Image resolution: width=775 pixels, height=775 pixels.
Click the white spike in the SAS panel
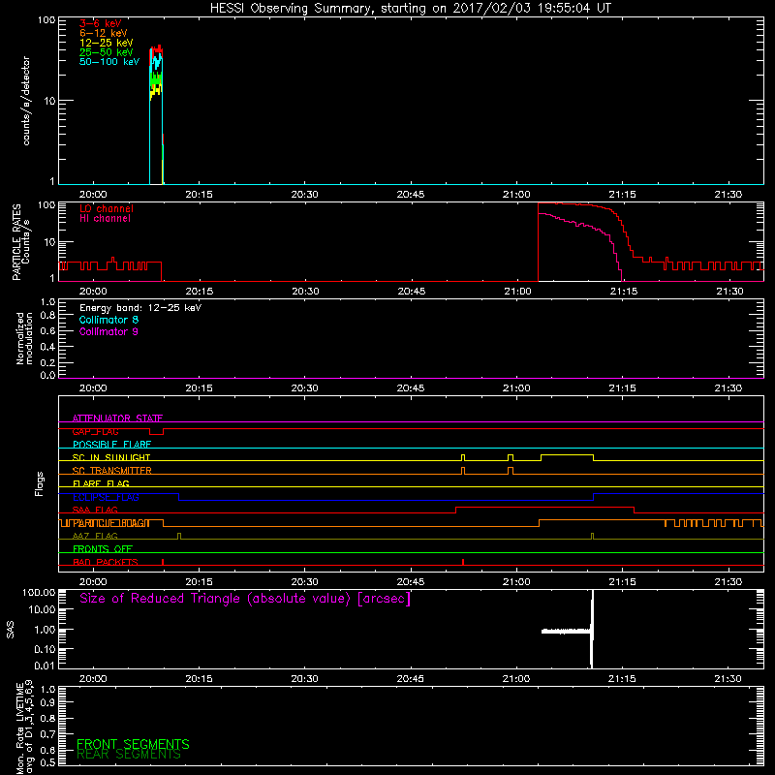tap(592, 629)
